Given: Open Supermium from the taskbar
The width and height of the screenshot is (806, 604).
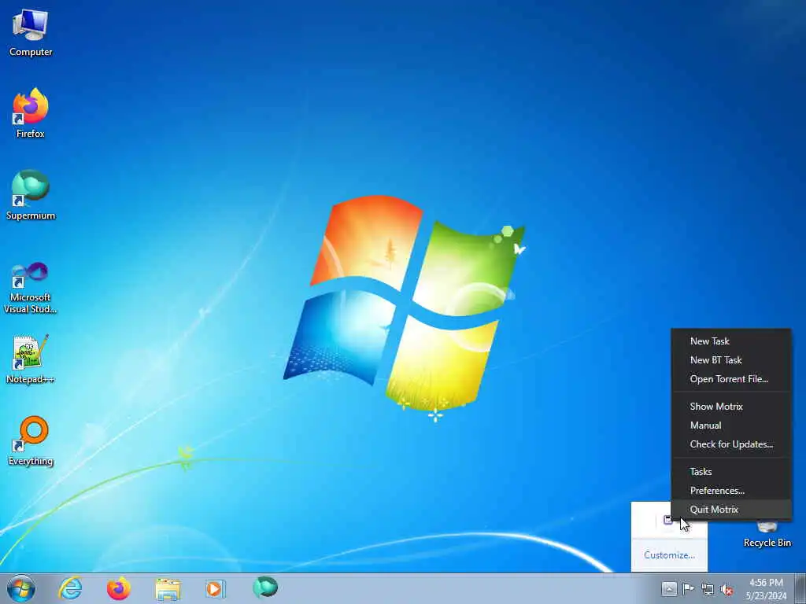Looking at the screenshot, I should pyautogui.click(x=265, y=587).
